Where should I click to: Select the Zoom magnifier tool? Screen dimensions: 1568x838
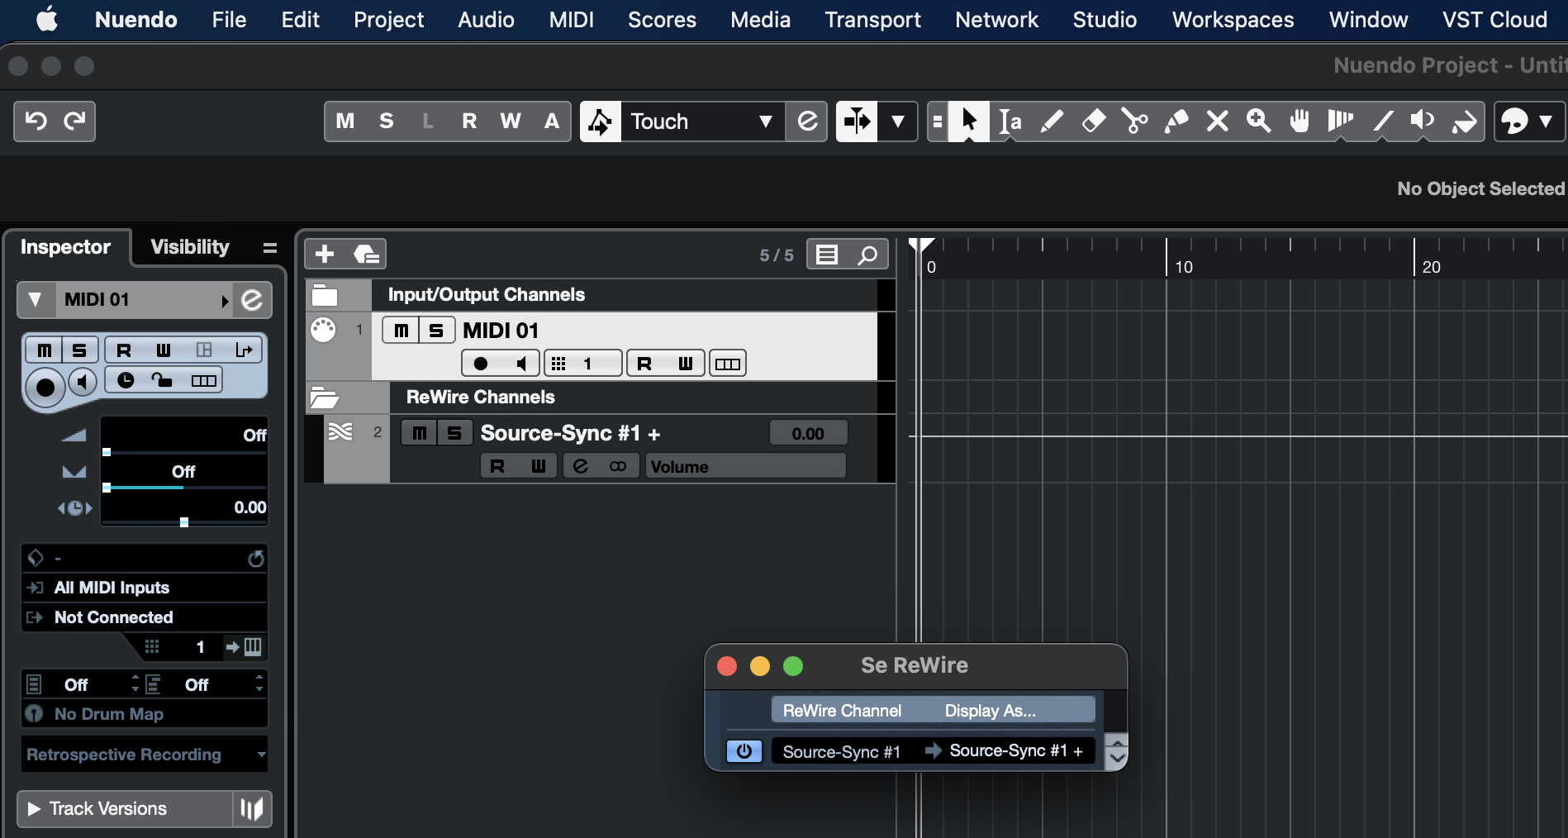pyautogui.click(x=1258, y=121)
